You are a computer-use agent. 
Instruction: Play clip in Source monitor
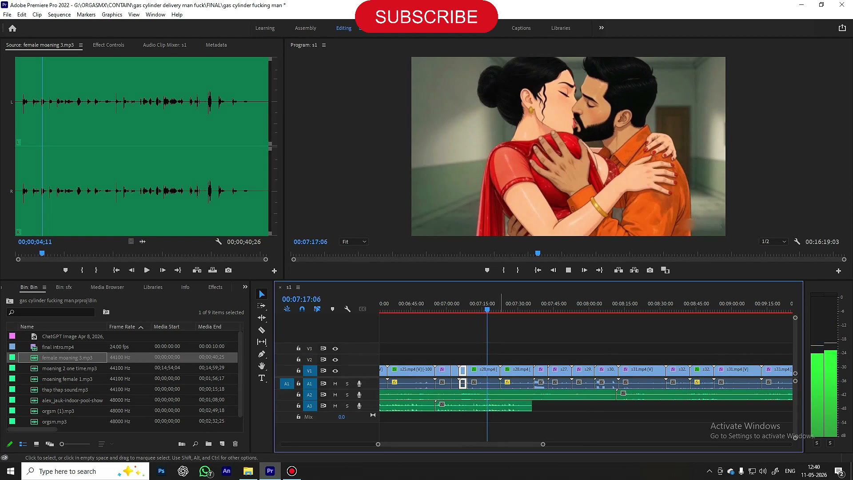147,270
